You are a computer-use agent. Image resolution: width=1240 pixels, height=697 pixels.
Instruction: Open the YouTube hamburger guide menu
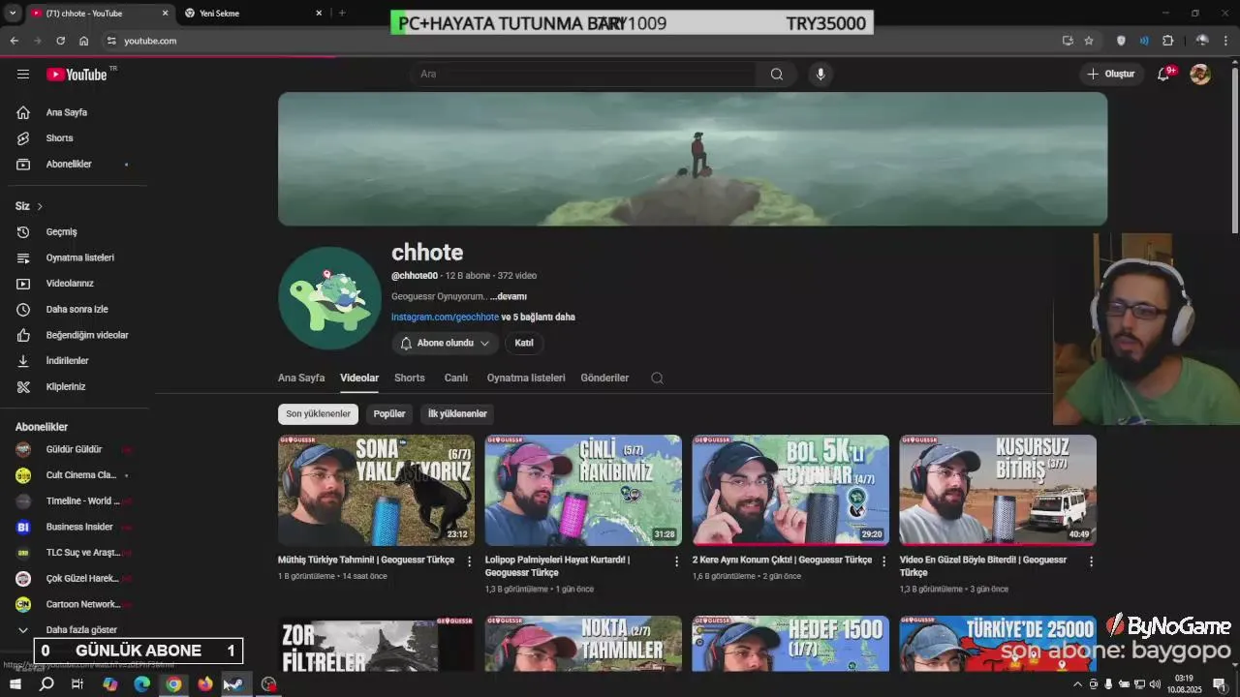point(23,75)
